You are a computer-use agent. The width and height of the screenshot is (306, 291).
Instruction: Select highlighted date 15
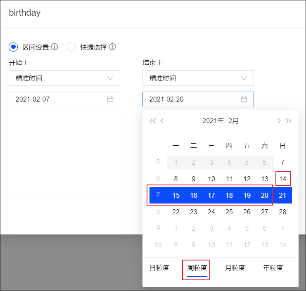176,195
